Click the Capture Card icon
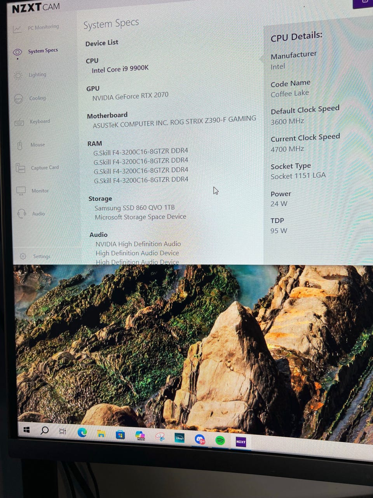 (x=20, y=168)
